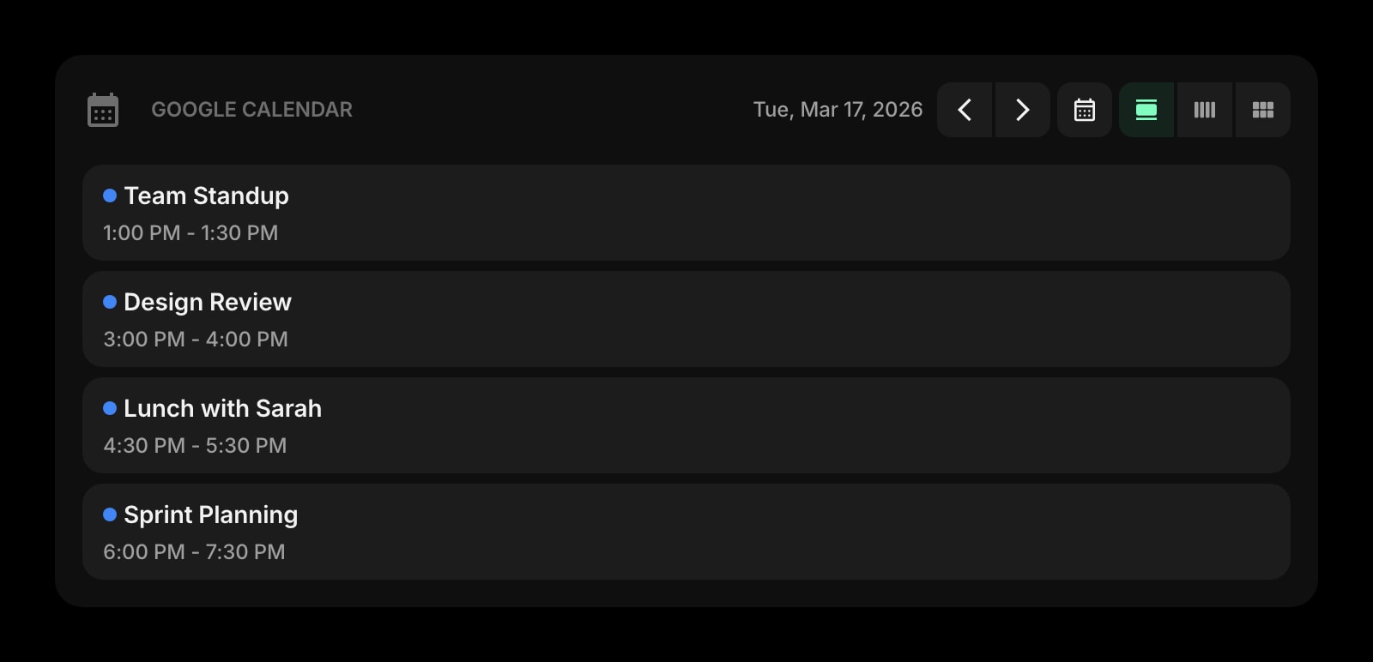This screenshot has width=1373, height=662.
Task: Click the date Tue, Mar 17, 2026
Action: click(838, 109)
